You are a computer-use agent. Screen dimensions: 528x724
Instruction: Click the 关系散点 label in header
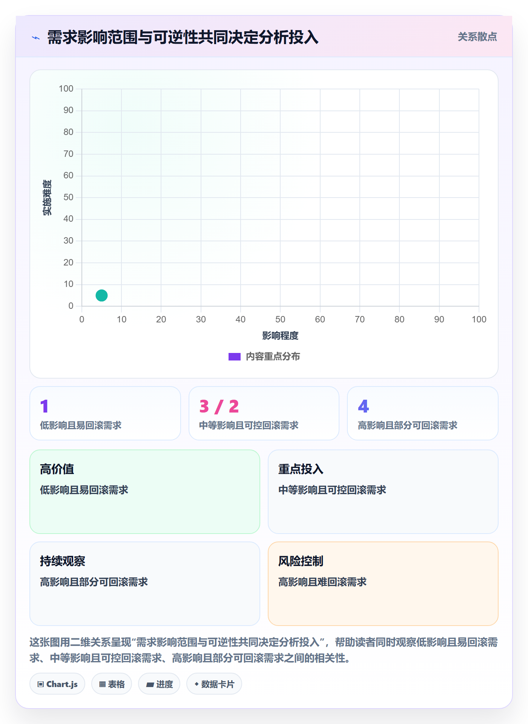coord(477,37)
